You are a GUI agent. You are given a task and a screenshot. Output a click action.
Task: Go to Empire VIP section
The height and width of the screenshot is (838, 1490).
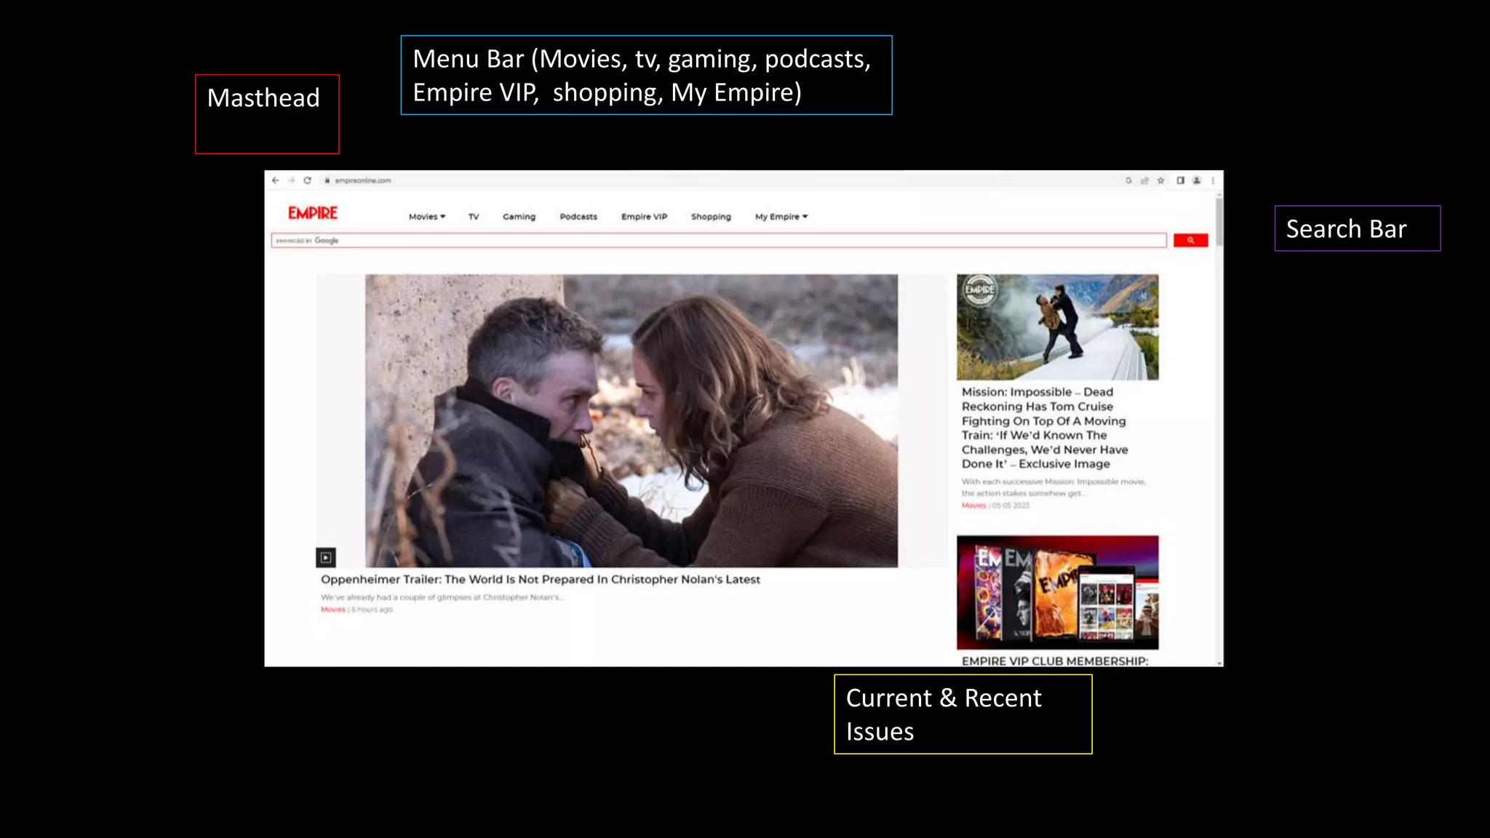(x=644, y=217)
